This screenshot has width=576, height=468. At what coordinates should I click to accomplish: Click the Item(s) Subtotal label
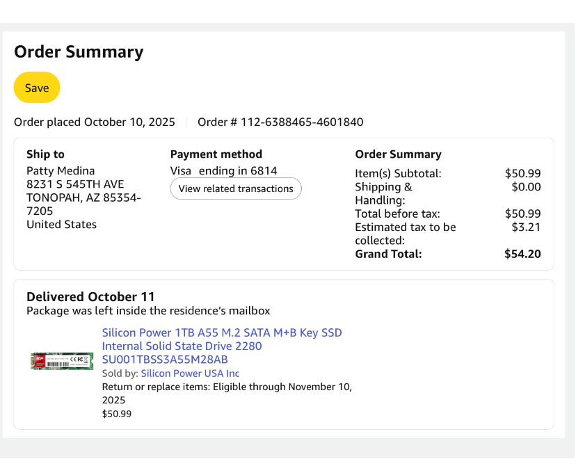[398, 173]
